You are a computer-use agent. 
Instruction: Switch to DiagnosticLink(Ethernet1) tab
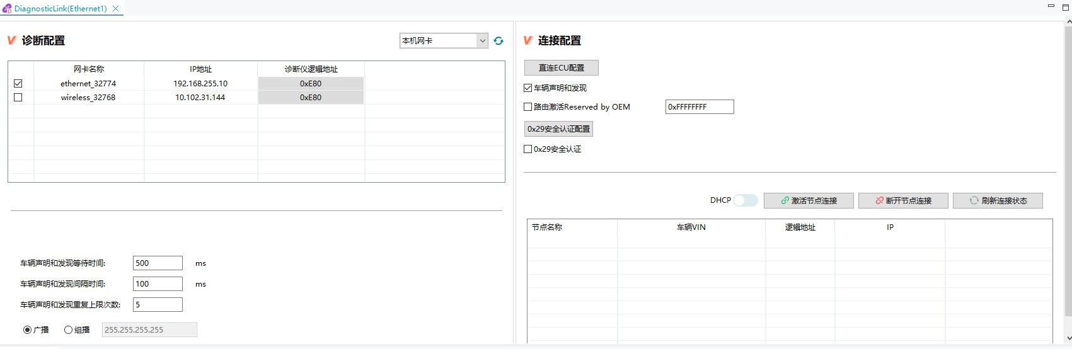pyautogui.click(x=61, y=9)
